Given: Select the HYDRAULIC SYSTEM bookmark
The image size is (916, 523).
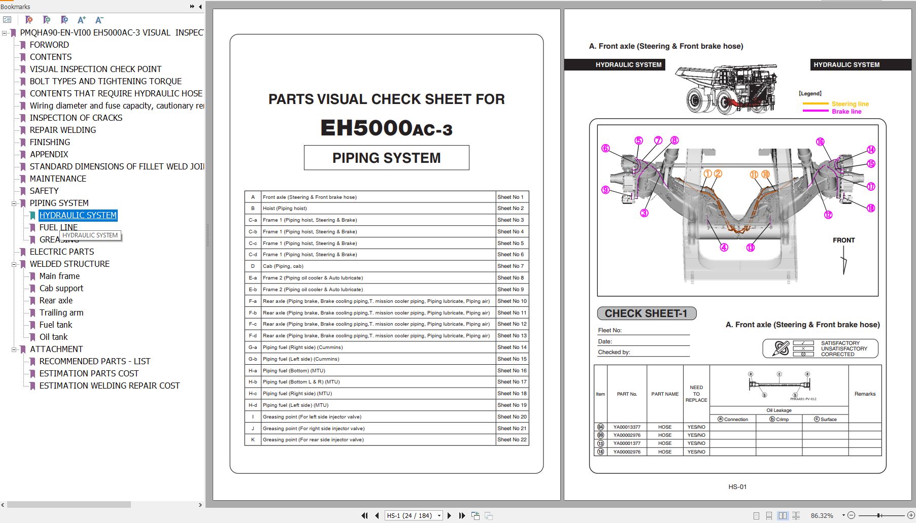Looking at the screenshot, I should coord(78,215).
